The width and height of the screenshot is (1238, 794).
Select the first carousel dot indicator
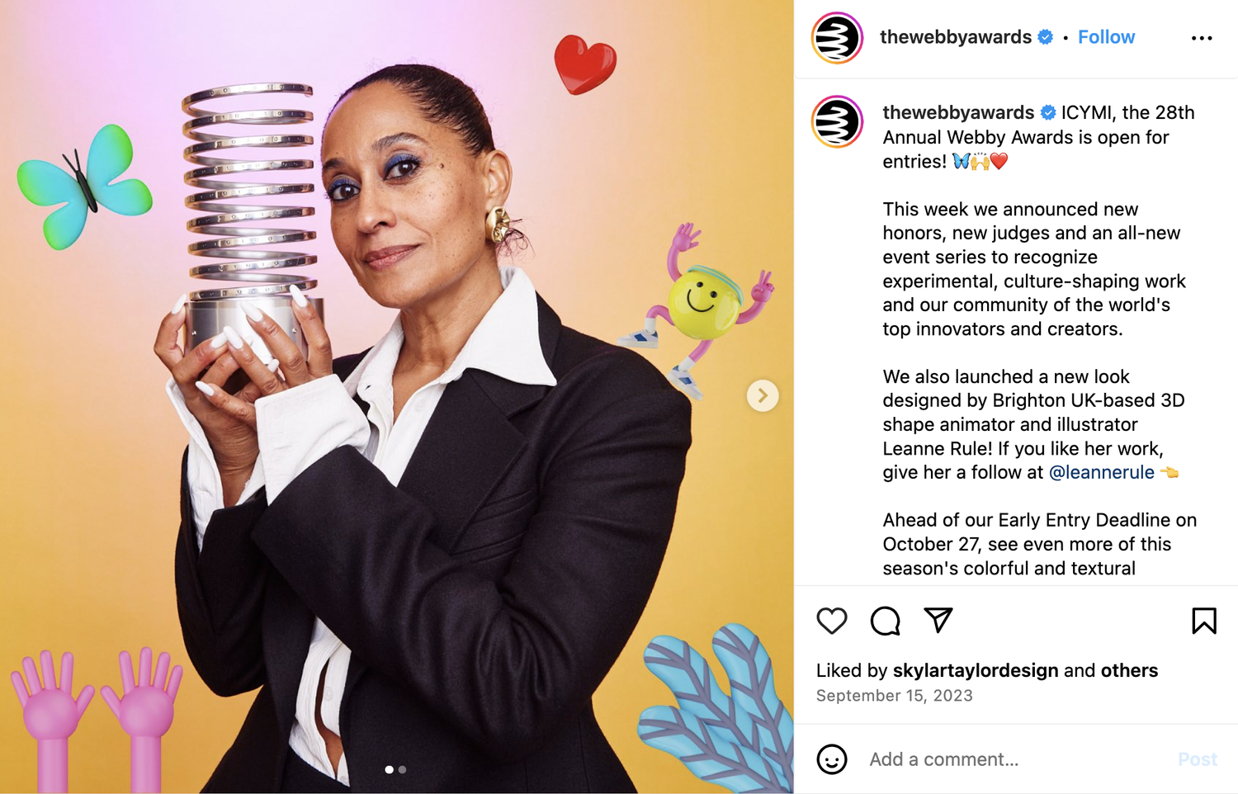389,769
